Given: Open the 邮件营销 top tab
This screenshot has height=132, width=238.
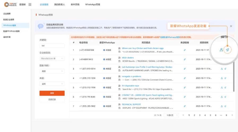Looking at the screenshot, I should [x=75, y=4].
